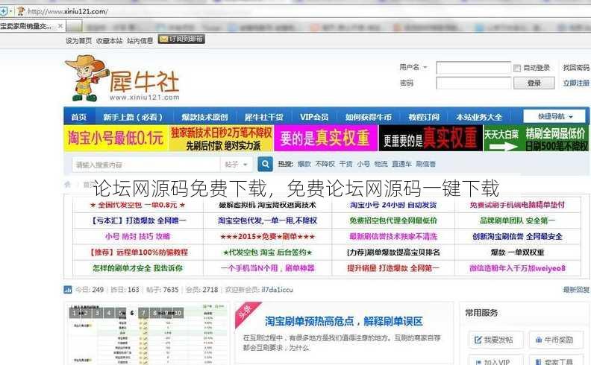Open 本站业务大全 nav tab
The height and width of the screenshot is (365, 591).
(x=478, y=117)
